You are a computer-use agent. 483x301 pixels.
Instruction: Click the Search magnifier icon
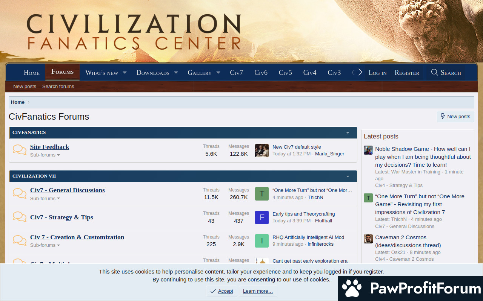coord(434,72)
